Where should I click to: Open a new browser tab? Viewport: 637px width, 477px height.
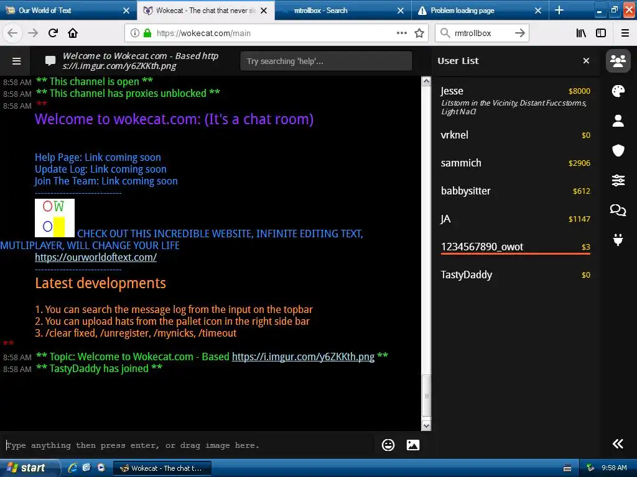click(559, 10)
